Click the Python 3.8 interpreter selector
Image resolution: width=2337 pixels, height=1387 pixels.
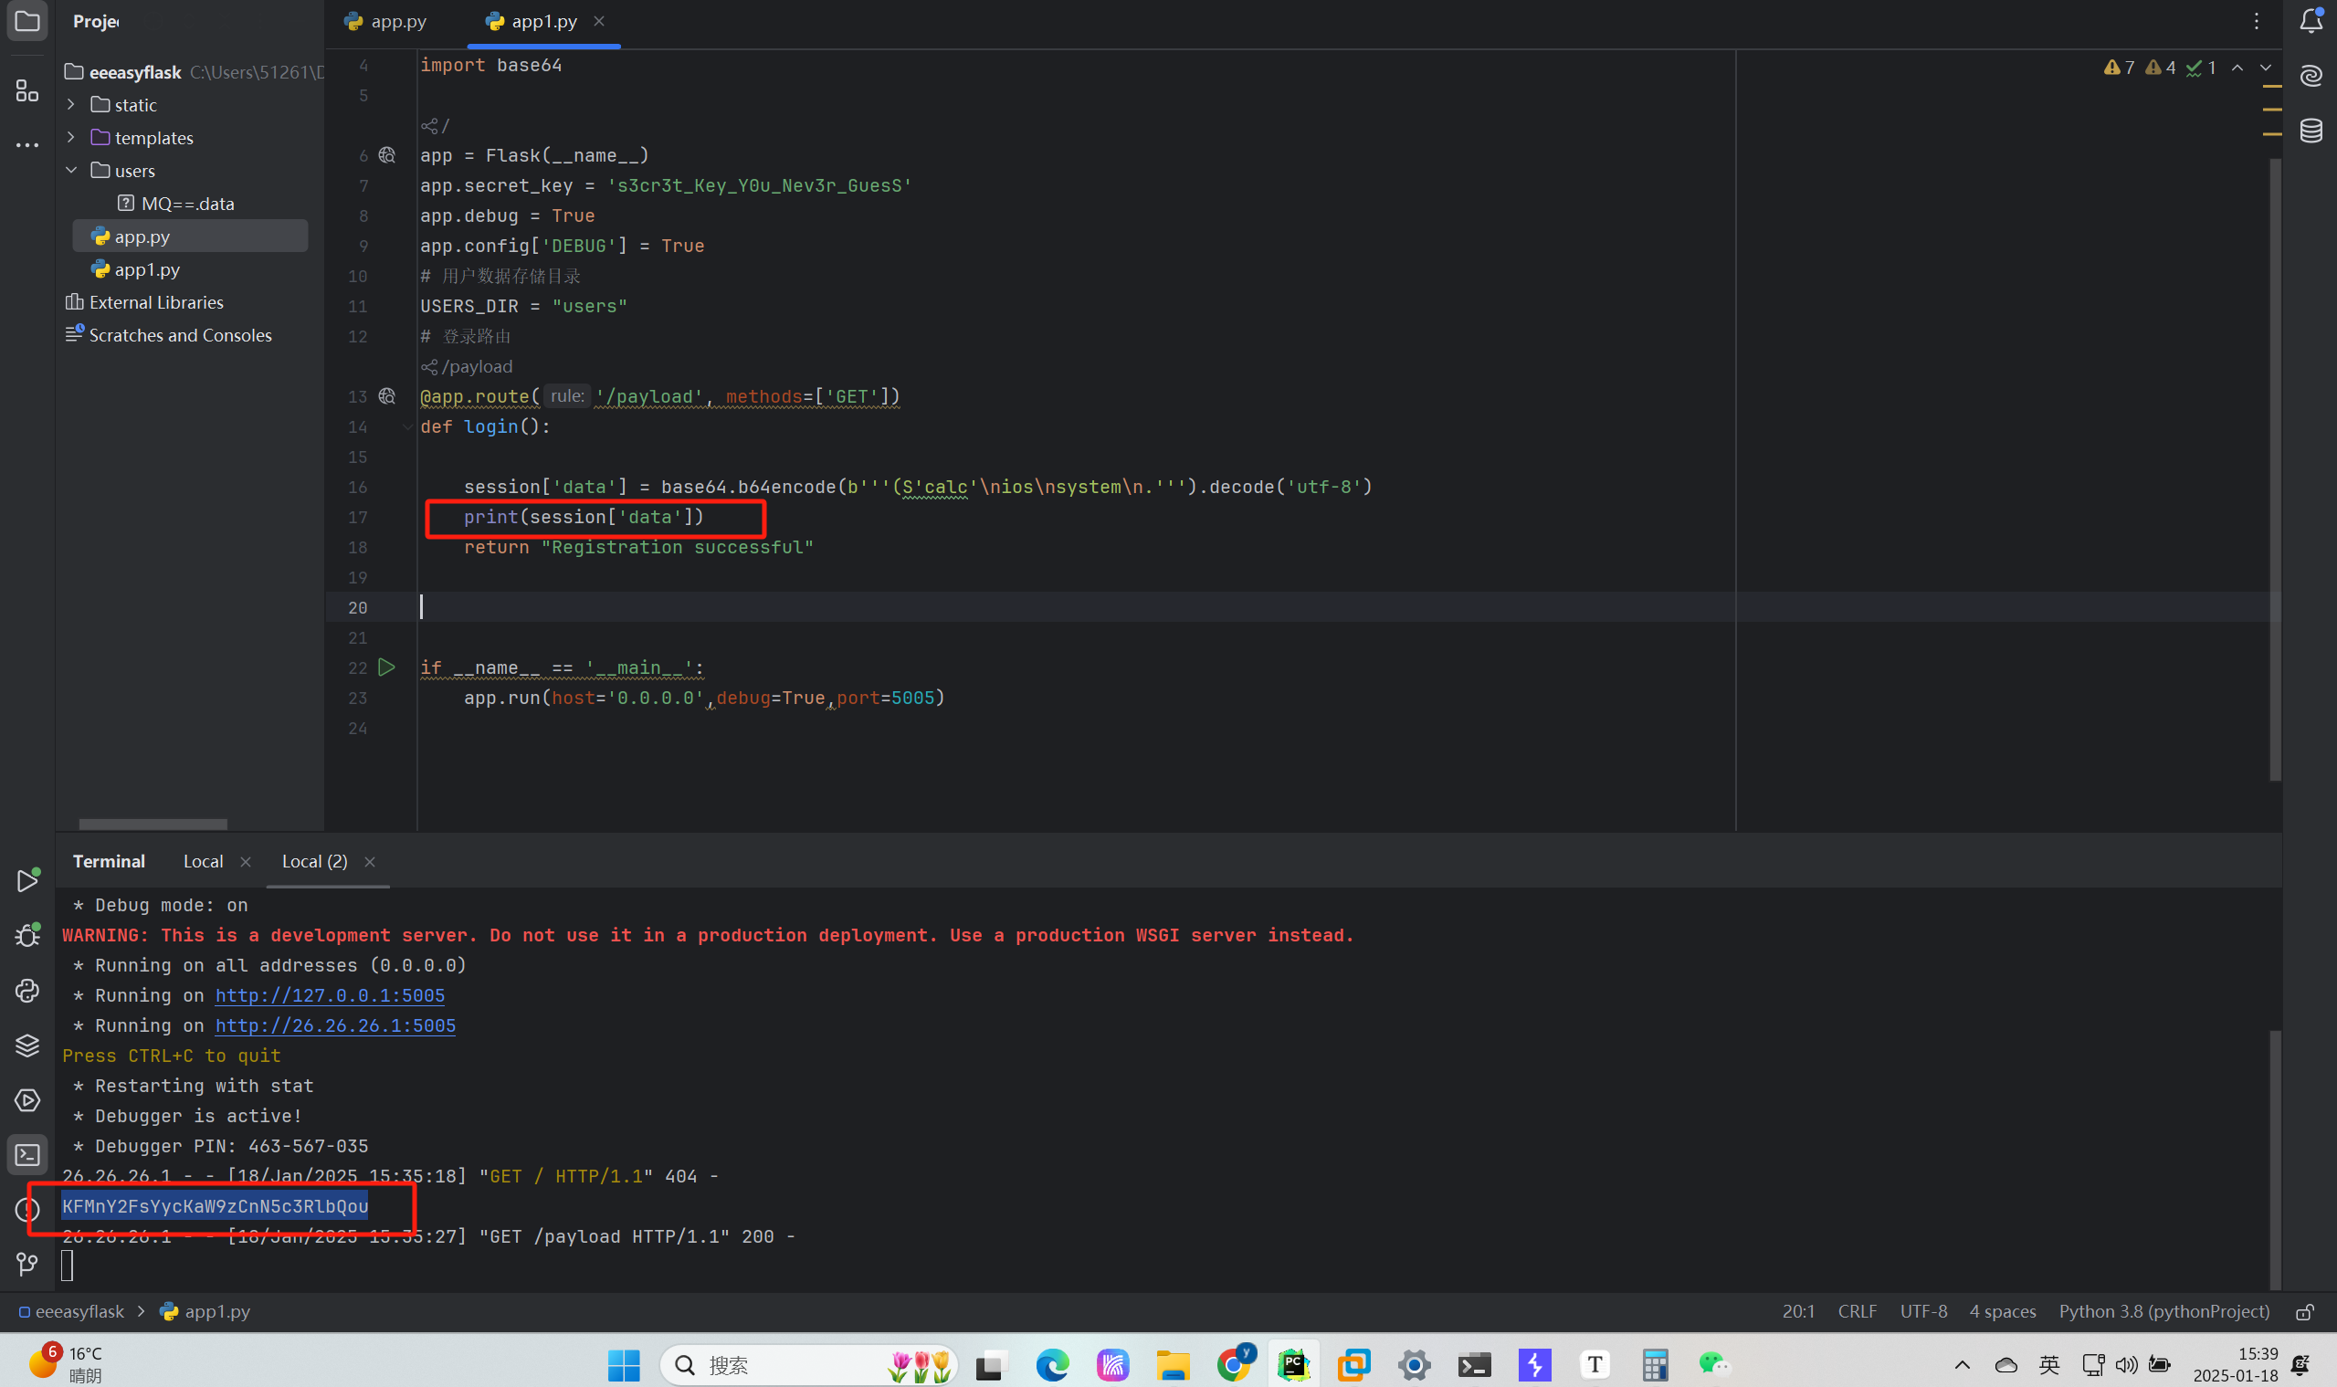[x=2163, y=1312]
